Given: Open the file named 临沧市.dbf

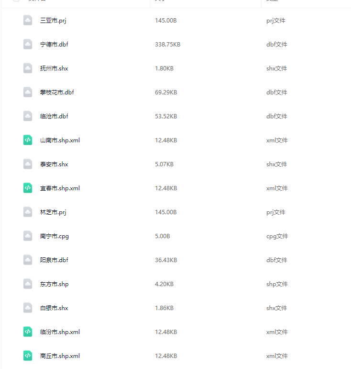Looking at the screenshot, I should (54, 116).
